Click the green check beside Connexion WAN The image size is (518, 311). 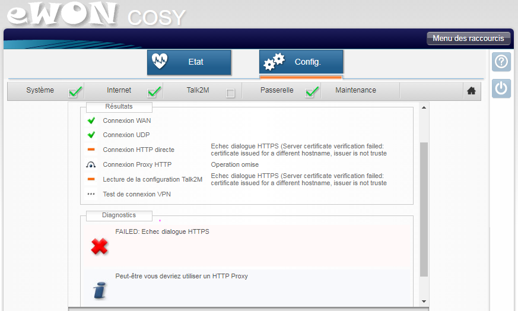tap(91, 120)
